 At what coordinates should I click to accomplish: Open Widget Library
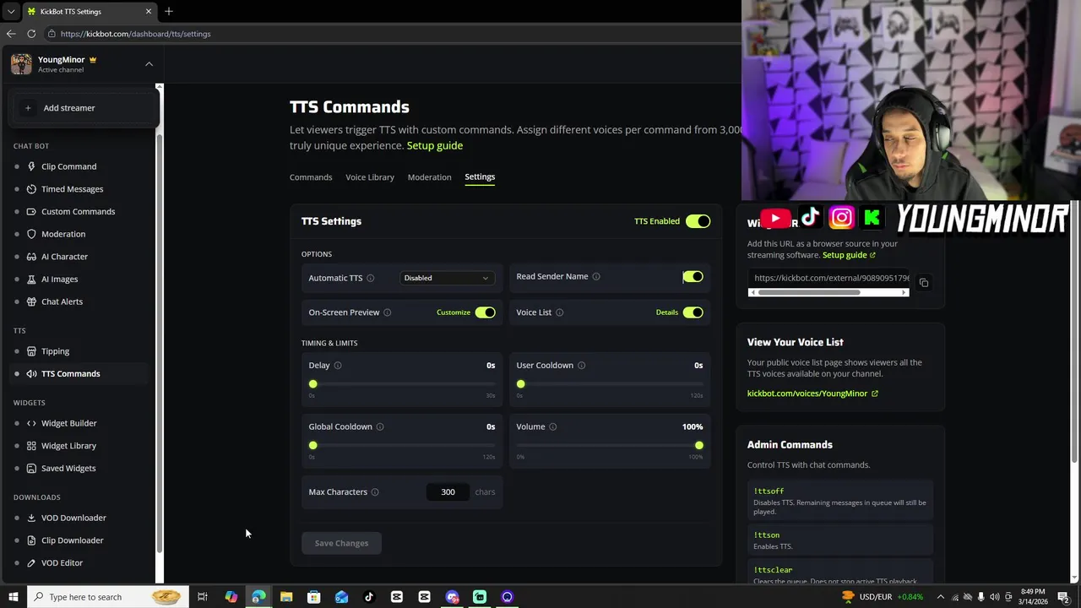coord(68,446)
